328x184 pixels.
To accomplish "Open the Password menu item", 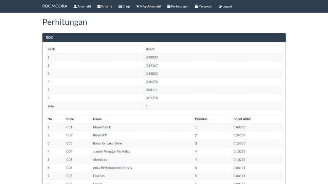I will (x=203, y=6).
